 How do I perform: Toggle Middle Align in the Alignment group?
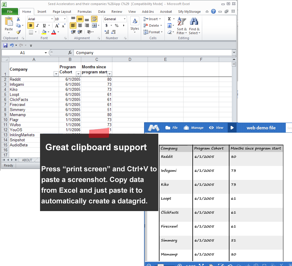80,19
